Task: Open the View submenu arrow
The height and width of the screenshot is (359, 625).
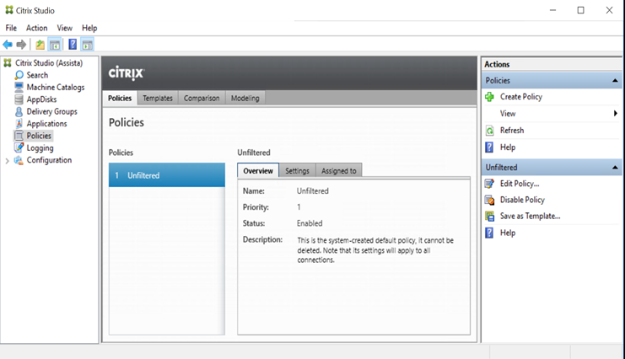Action: [x=616, y=114]
